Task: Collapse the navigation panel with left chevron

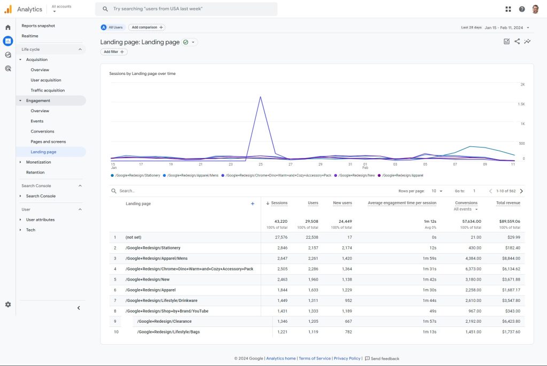Action: pos(79,308)
